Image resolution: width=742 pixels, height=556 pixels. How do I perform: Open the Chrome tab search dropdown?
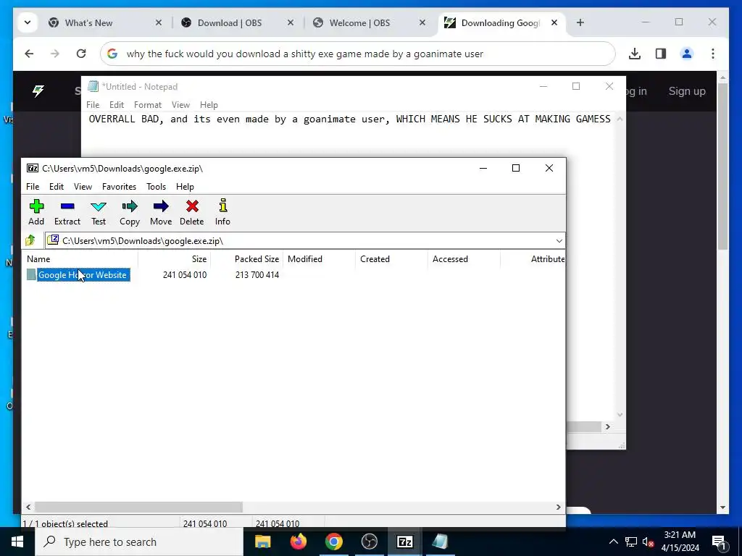click(28, 22)
